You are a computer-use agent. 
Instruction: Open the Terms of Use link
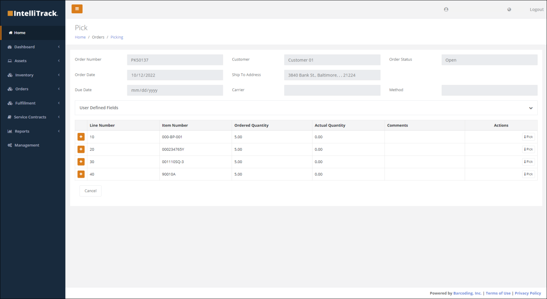(x=498, y=293)
